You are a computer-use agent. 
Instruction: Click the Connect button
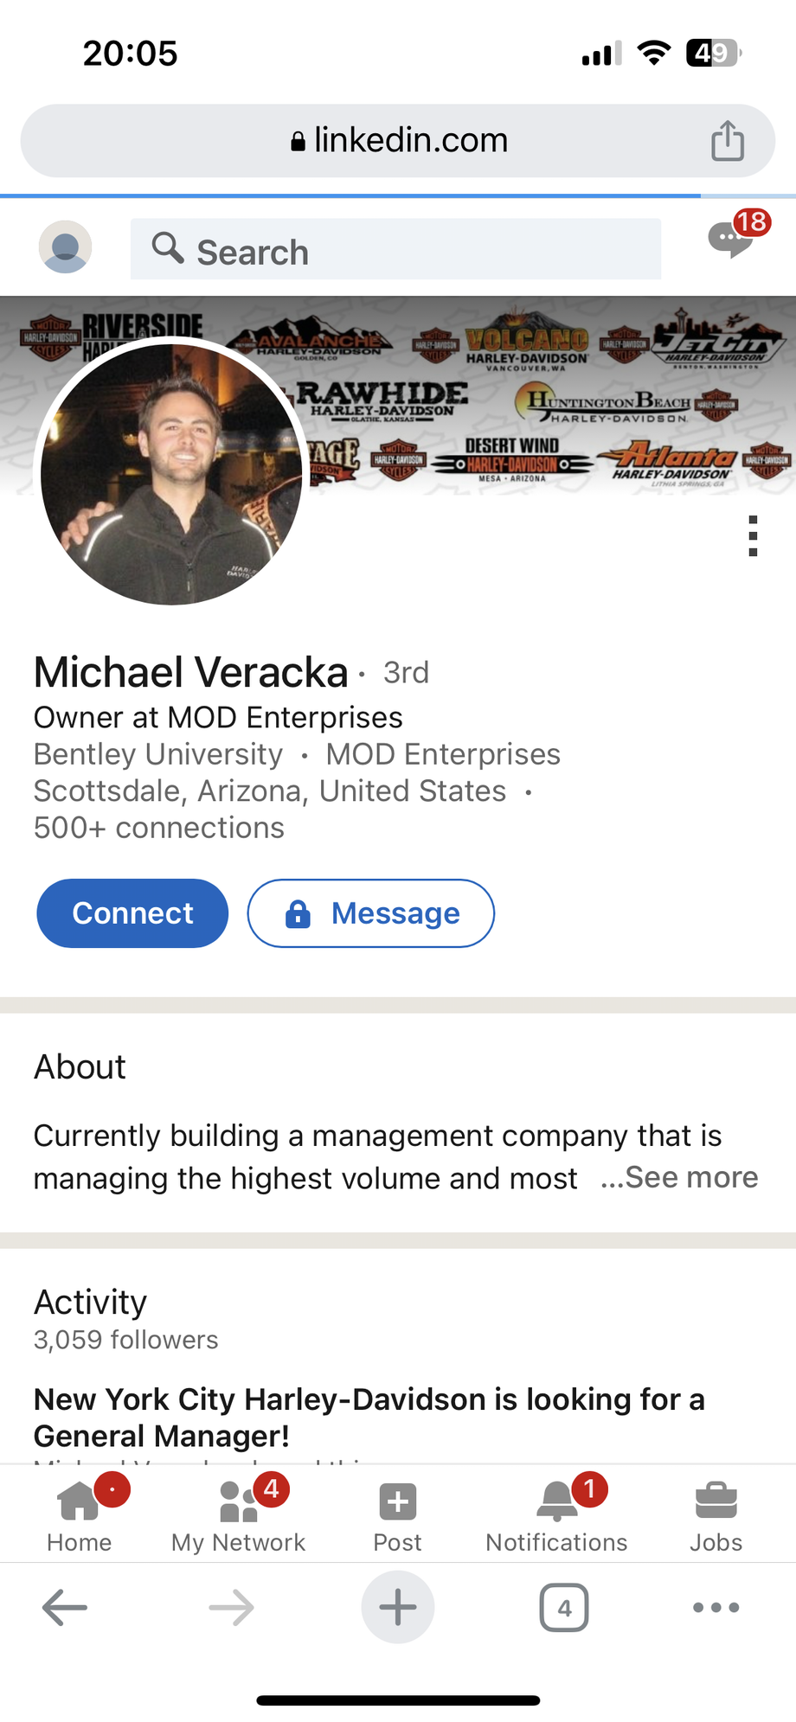click(x=132, y=913)
